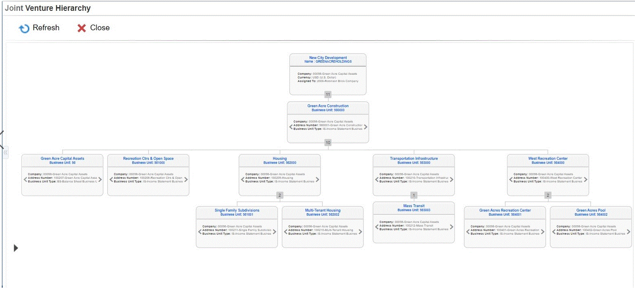Viewport: 635px width, 293px height.
Task: Open West Recreation Center node title
Action: [548, 158]
